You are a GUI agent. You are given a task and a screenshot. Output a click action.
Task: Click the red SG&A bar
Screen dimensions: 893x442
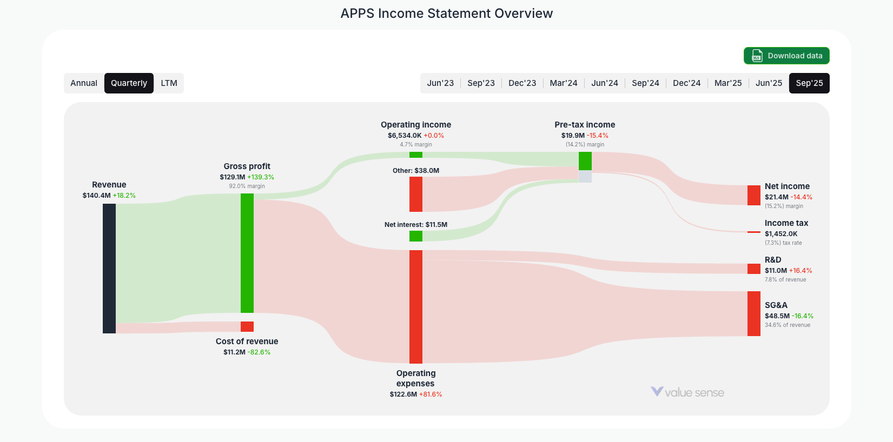click(754, 313)
